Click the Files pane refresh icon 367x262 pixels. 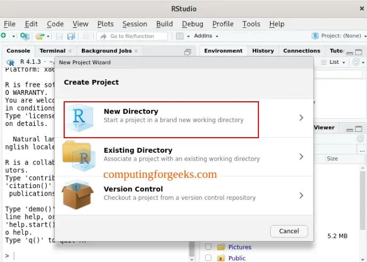pos(360,138)
